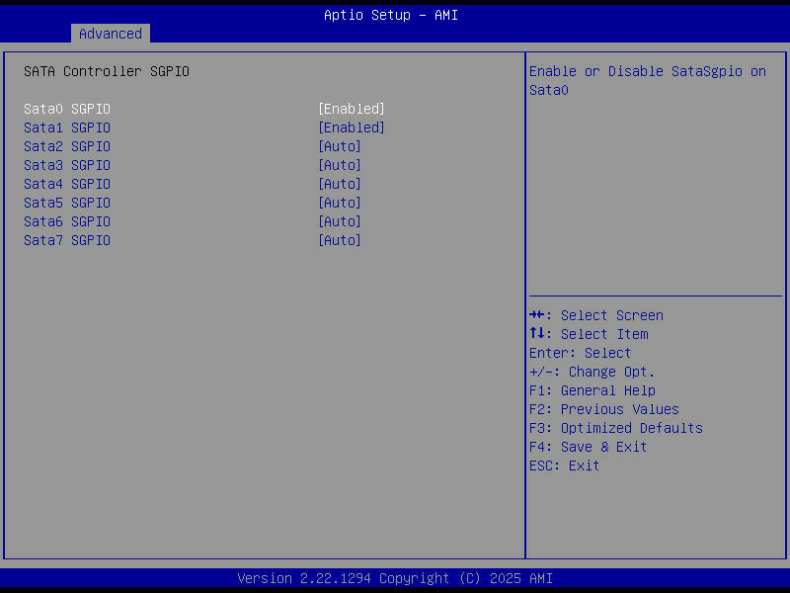Select the Sata4 SGPIO entry
Image resolution: width=790 pixels, height=593 pixels.
64,184
